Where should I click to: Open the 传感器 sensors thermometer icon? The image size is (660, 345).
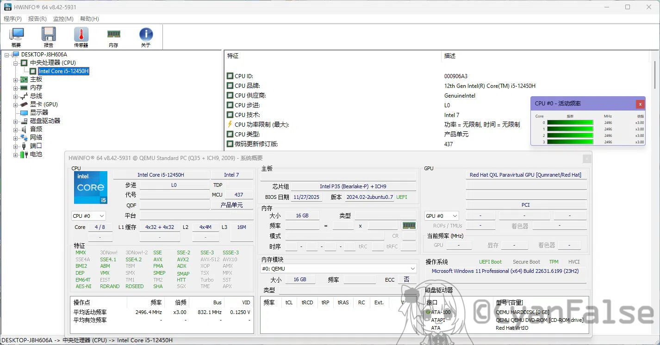coord(81,37)
